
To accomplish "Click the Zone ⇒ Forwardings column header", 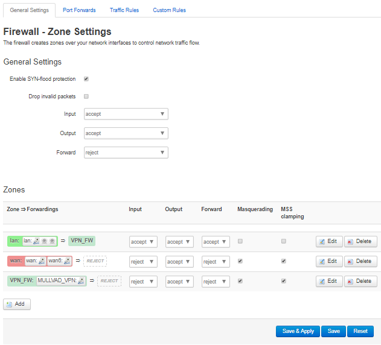I will coord(33,209).
